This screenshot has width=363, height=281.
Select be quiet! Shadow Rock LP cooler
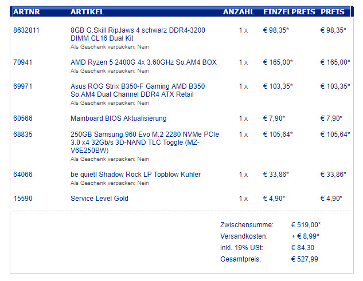135,174
